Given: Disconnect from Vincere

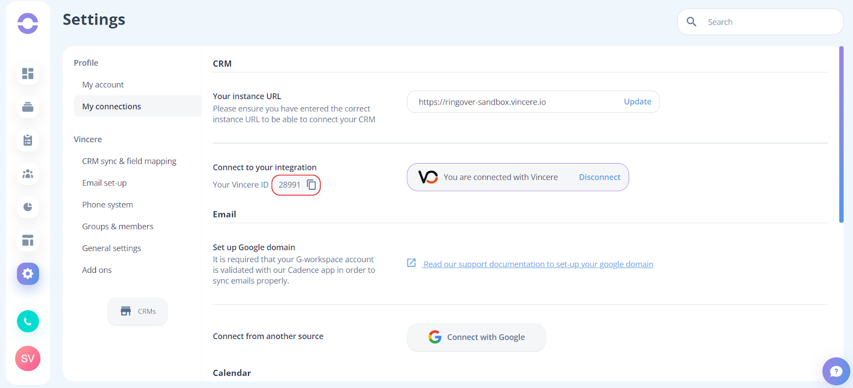Looking at the screenshot, I should click(600, 177).
